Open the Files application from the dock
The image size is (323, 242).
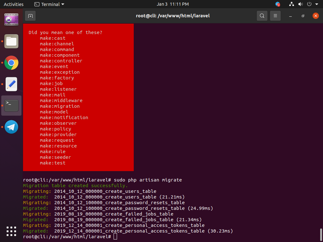point(11,41)
